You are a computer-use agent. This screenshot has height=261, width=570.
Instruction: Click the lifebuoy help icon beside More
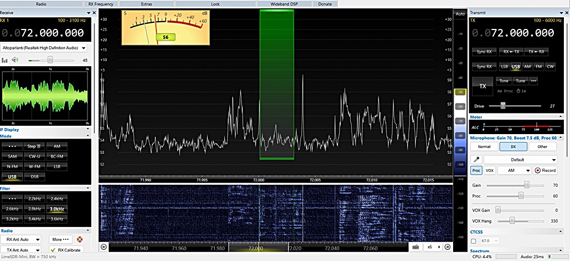(x=80, y=239)
